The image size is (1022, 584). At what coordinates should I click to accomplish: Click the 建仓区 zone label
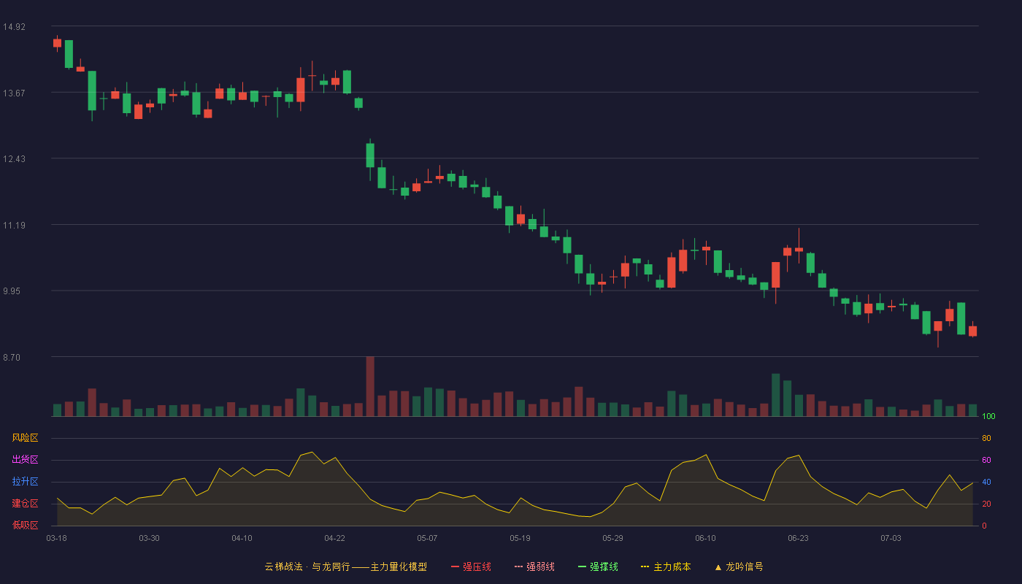point(25,504)
